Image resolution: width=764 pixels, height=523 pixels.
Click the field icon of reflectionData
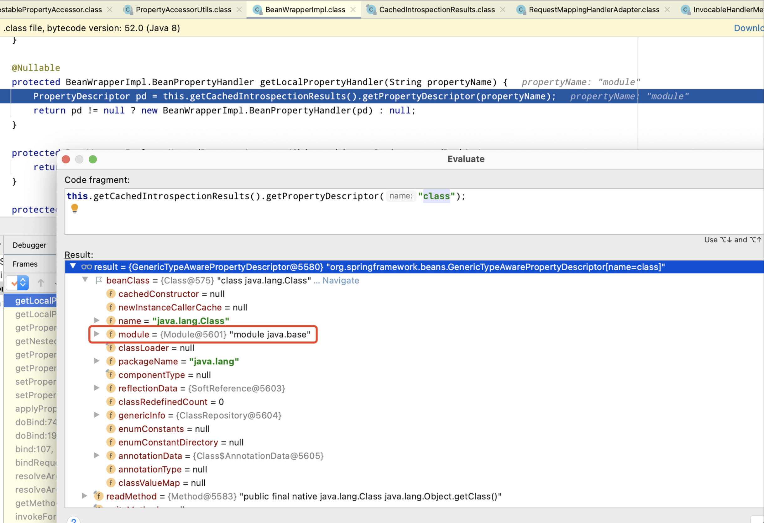[x=111, y=388]
